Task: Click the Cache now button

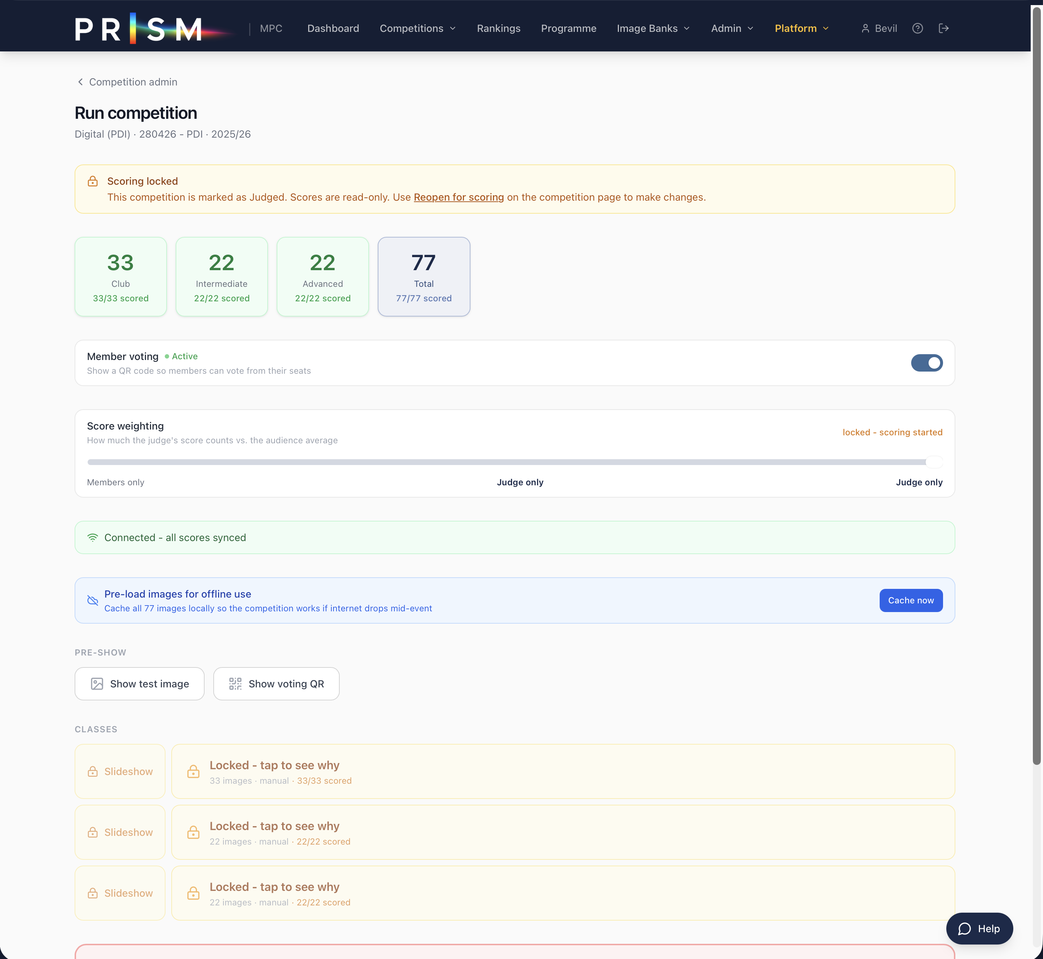Action: pos(911,600)
